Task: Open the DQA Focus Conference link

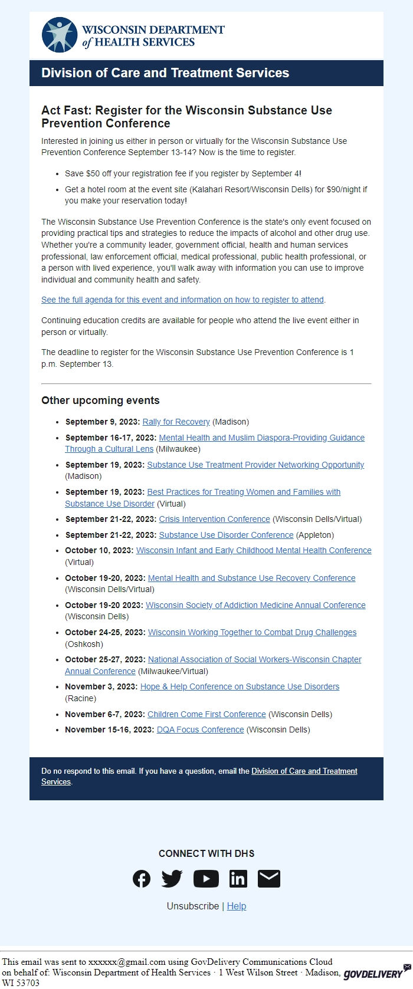Action: pyautogui.click(x=199, y=730)
